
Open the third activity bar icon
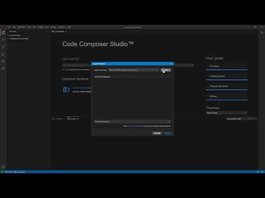click(x=3, y=47)
